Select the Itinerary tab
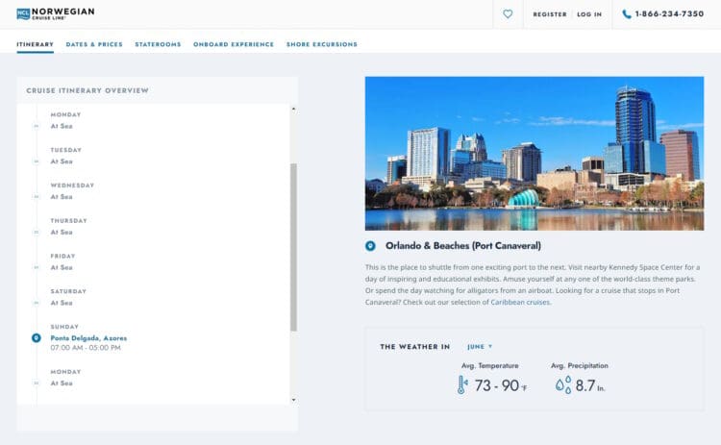 tap(35, 44)
